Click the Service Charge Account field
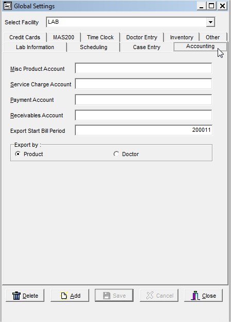 [x=143, y=84]
